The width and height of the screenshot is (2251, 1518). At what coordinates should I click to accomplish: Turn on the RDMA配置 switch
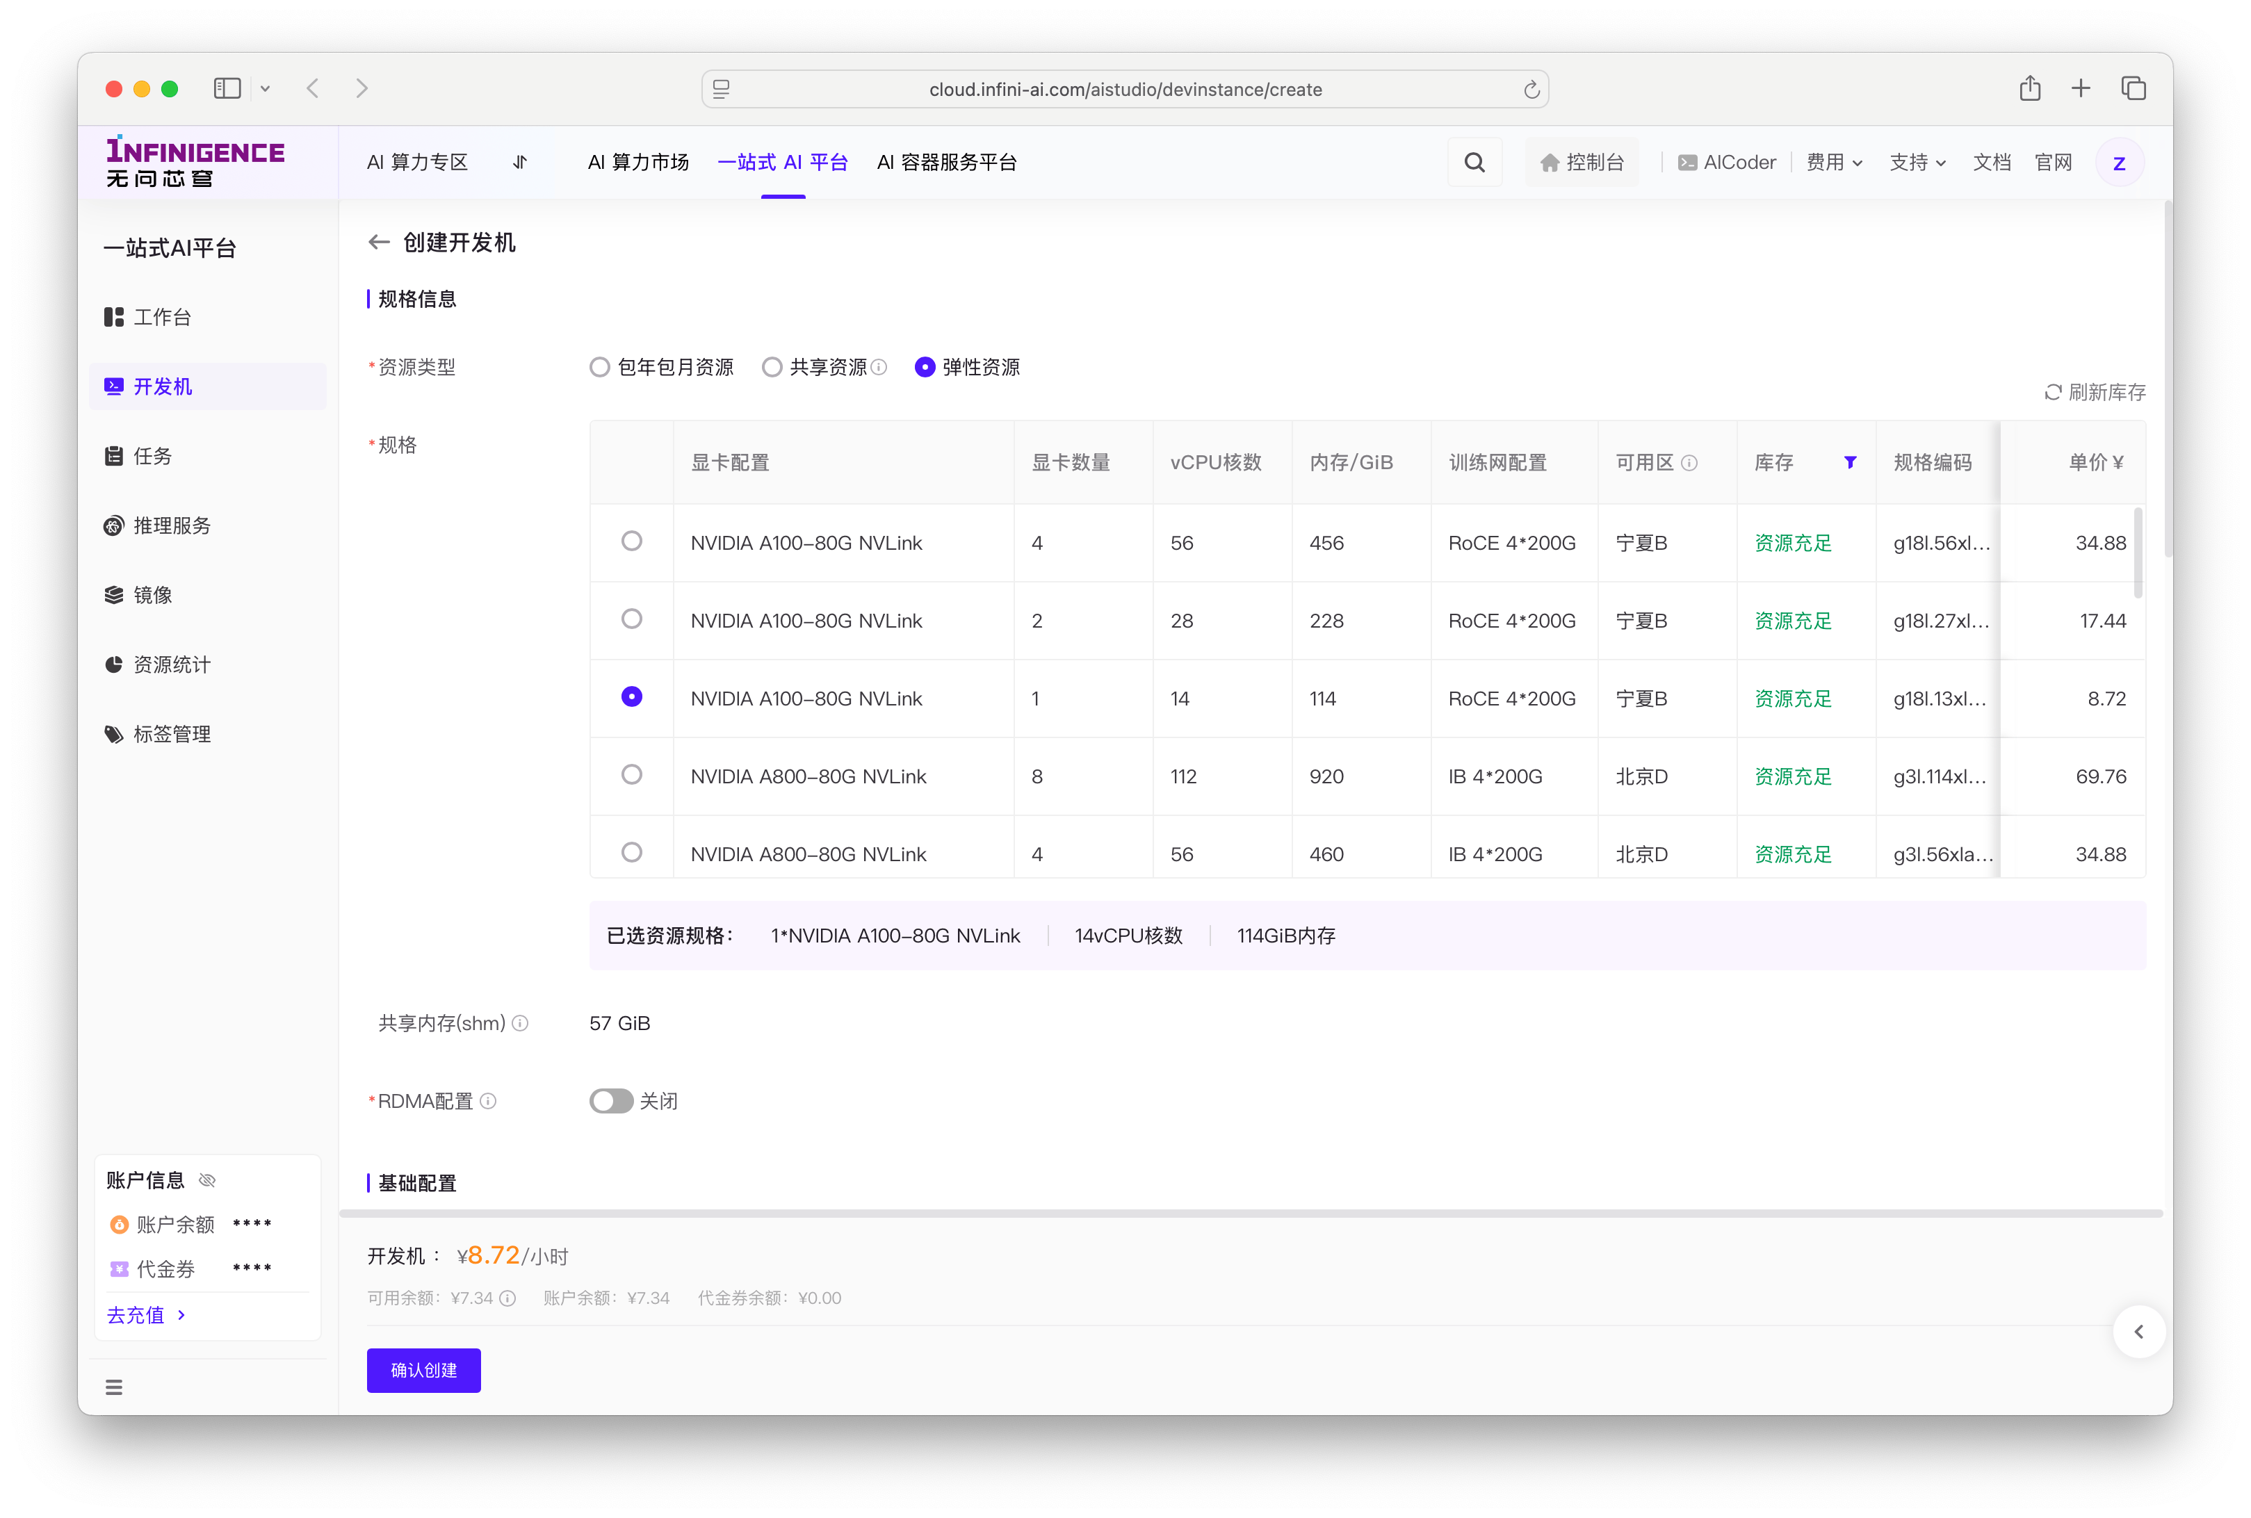(611, 1101)
